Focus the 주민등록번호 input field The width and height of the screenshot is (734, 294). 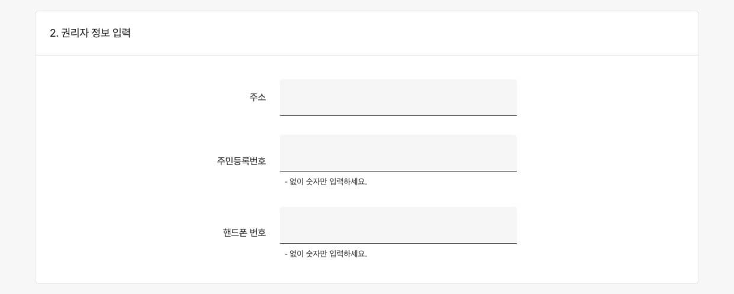[x=398, y=153]
